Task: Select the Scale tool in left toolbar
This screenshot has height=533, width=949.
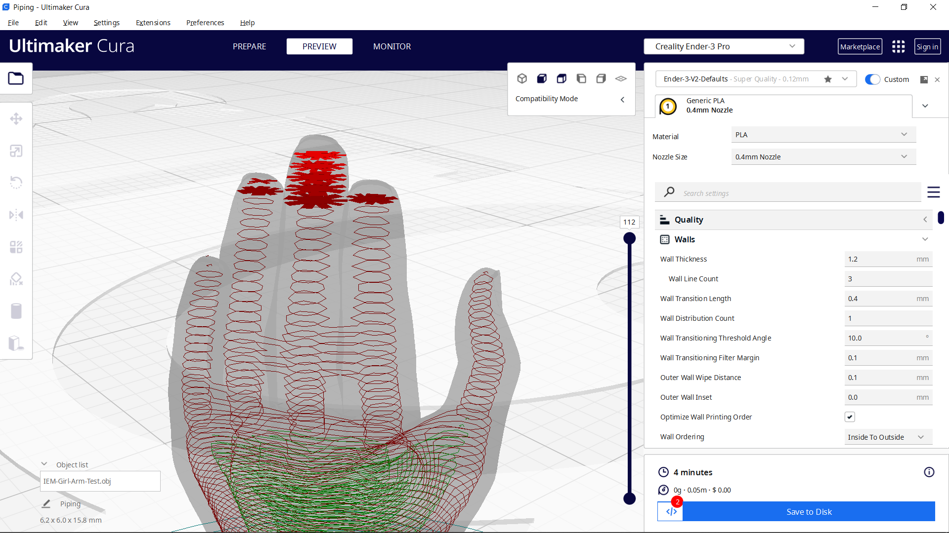Action: point(16,151)
